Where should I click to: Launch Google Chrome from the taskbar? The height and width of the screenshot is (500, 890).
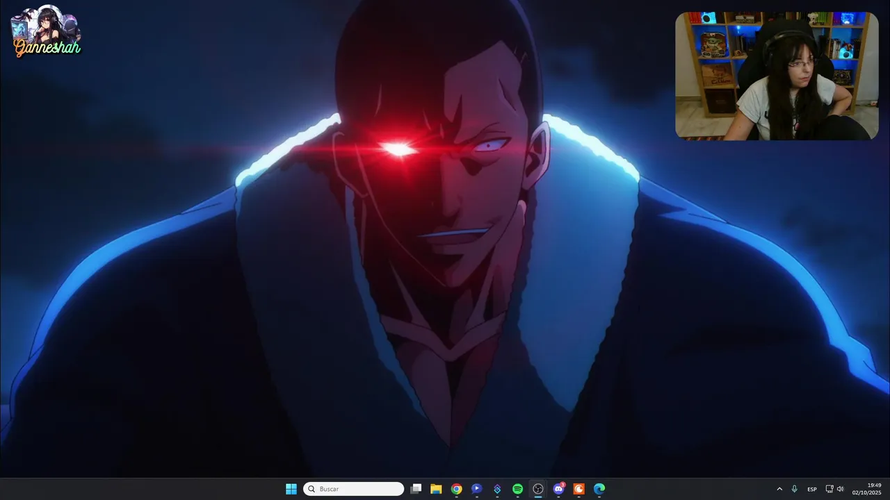[456, 489]
